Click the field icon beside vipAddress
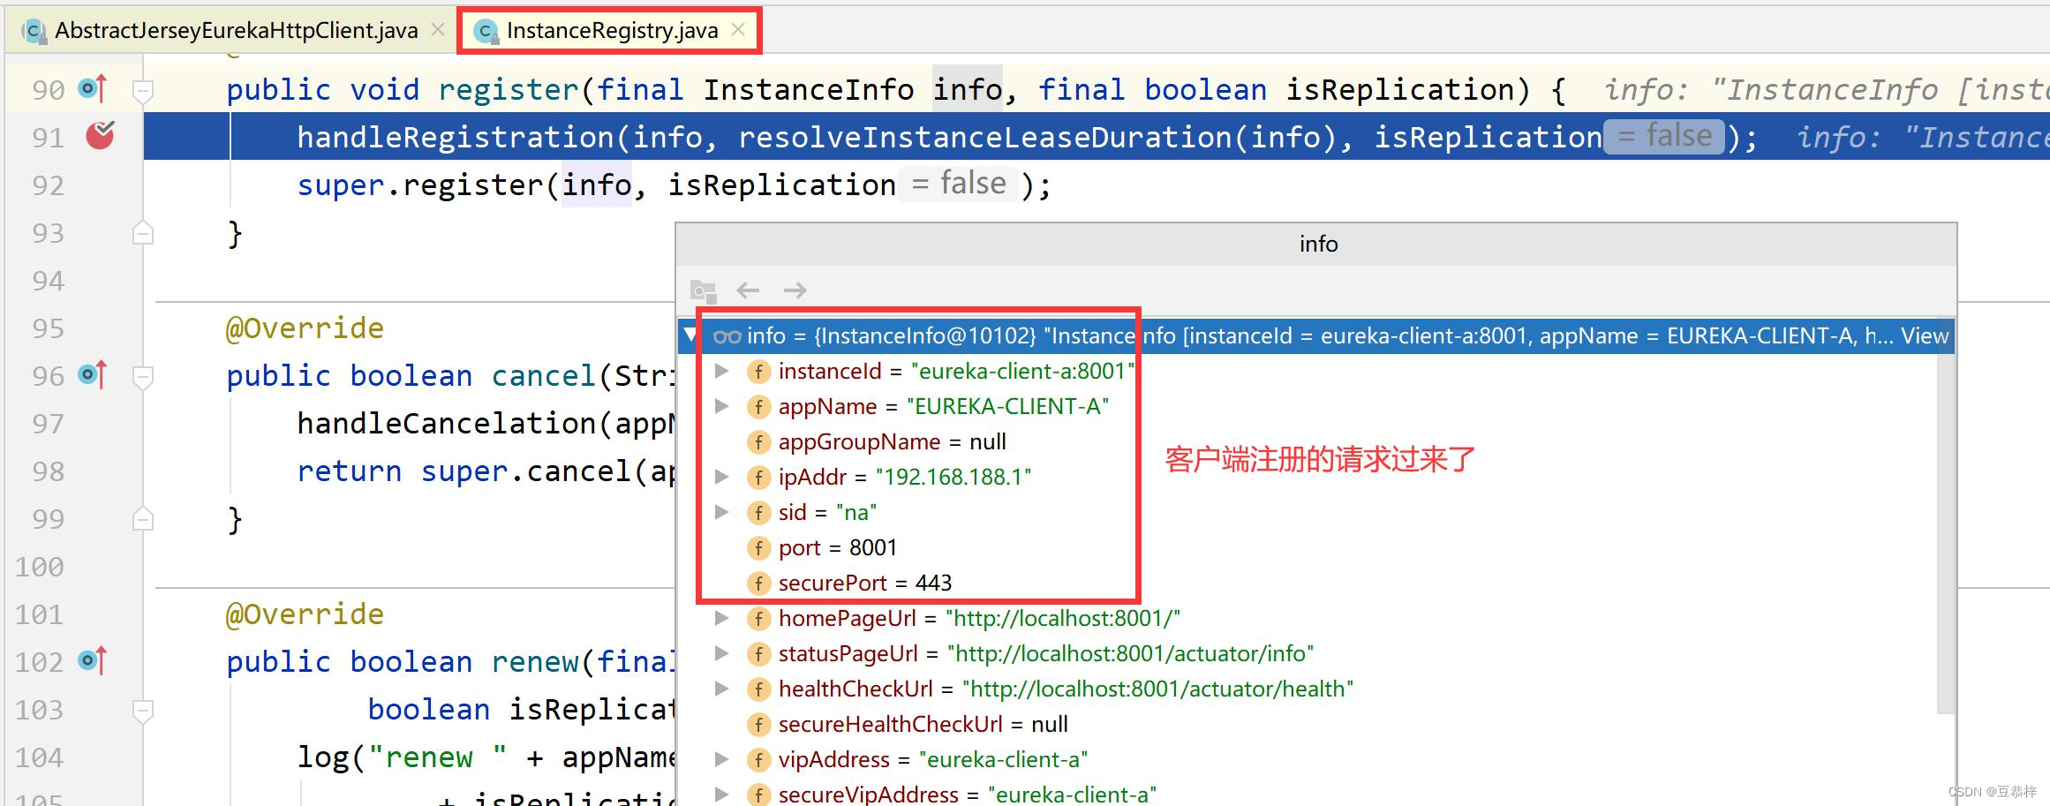 click(x=758, y=760)
